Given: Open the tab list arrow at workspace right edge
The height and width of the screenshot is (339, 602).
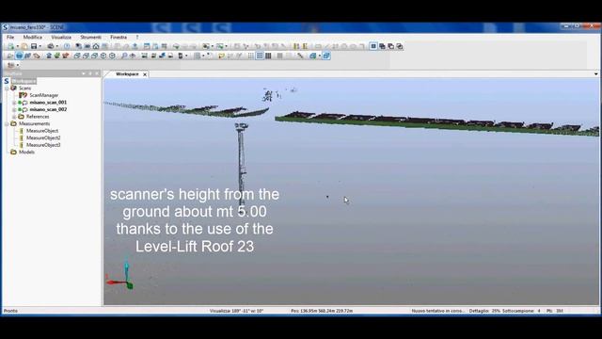Looking at the screenshot, I should (595, 73).
